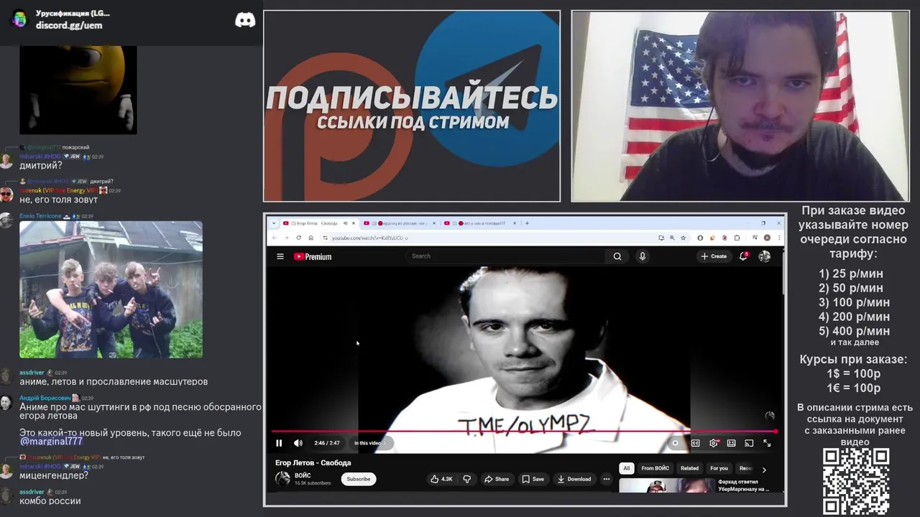920x517 pixels.
Task: Open the more actions three-dot menu
Action: click(607, 479)
